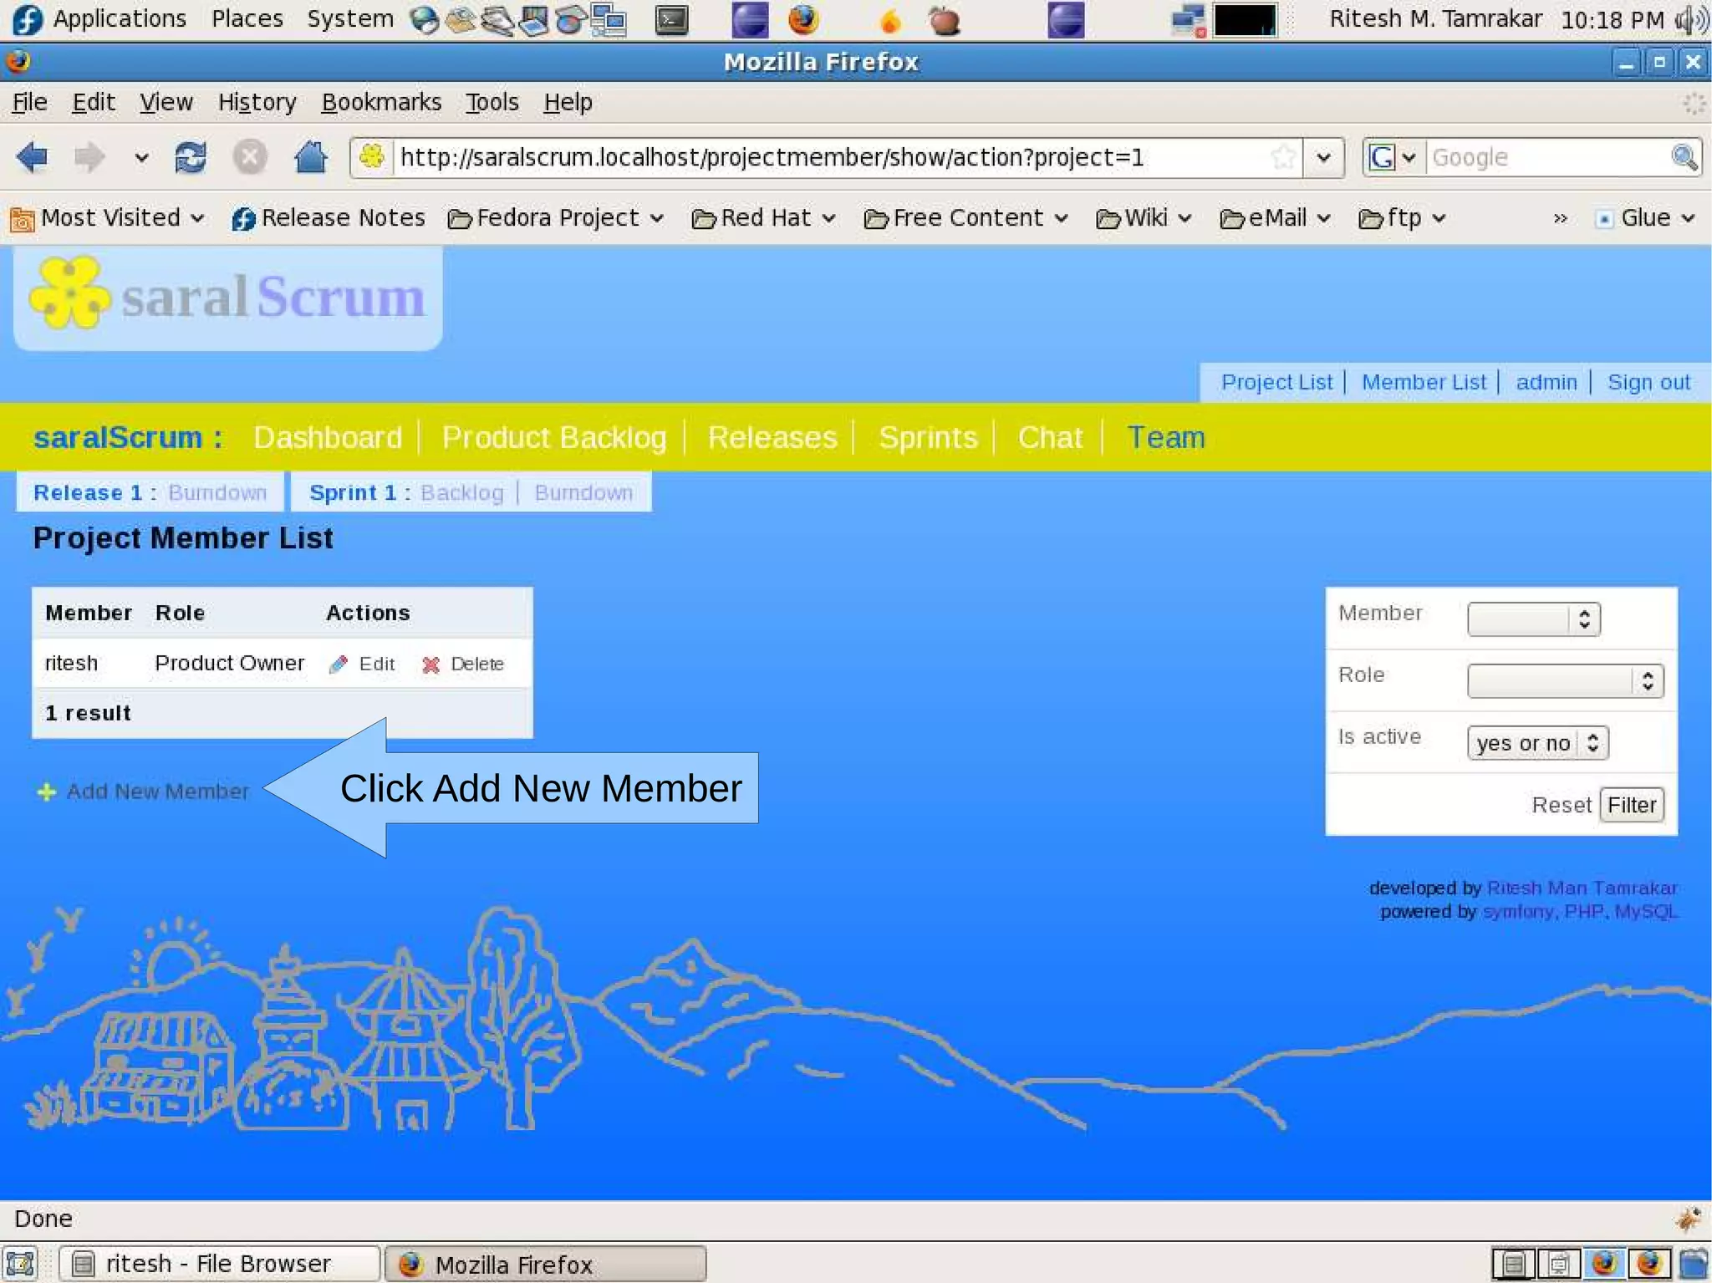Open the recent pages history dropdown arrow
The width and height of the screenshot is (1712, 1283).
pyautogui.click(x=141, y=157)
